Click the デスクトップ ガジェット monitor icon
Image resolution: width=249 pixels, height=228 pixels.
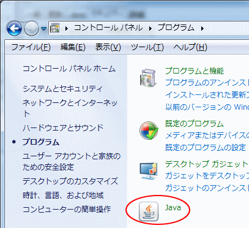[149, 171]
